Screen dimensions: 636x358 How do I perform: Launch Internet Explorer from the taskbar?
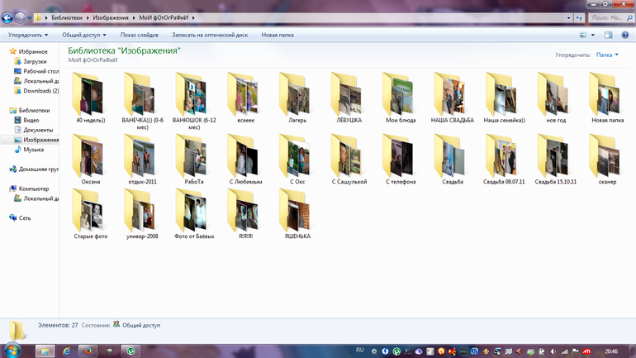pos(66,351)
